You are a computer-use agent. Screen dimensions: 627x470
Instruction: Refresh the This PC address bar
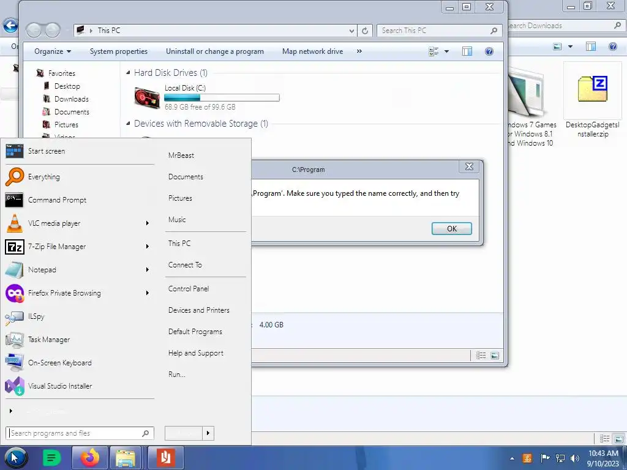point(365,31)
